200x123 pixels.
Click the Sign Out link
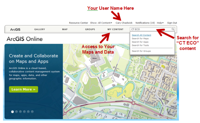(172, 23)
